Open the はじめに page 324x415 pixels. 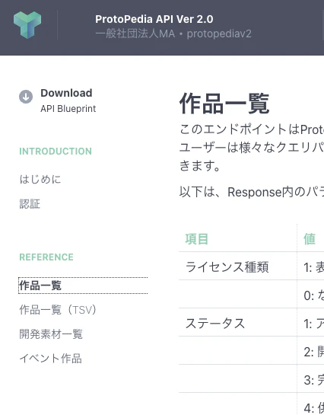pos(40,179)
